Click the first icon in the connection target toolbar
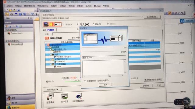The image size is (195, 109). (6, 26)
